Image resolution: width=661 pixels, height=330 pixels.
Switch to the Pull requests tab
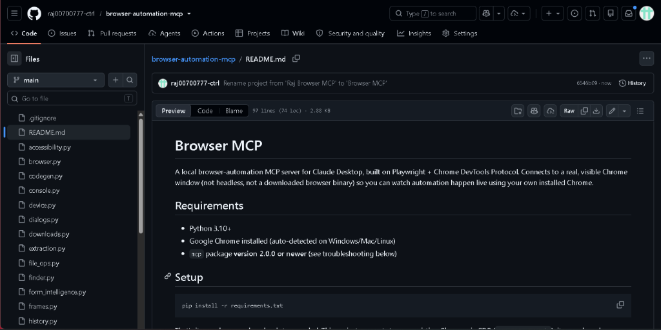(x=112, y=34)
